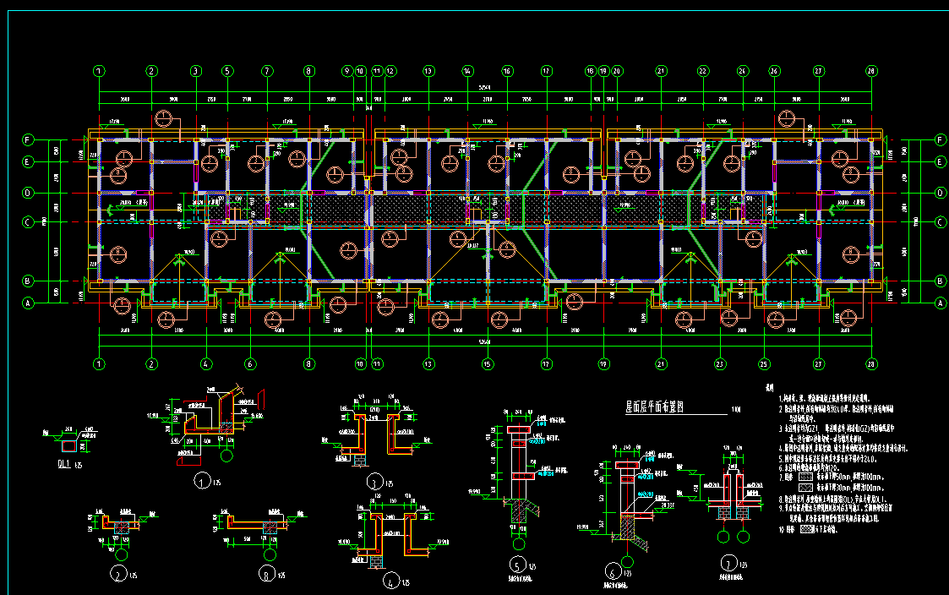The height and width of the screenshot is (595, 949).
Task: Select green grid axis bubble 9
Action: coord(347,71)
